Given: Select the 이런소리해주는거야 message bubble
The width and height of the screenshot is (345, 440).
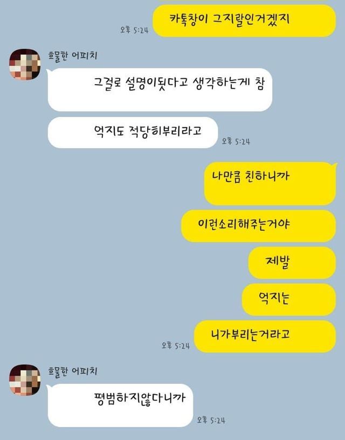Looking at the screenshot, I should click(258, 226).
